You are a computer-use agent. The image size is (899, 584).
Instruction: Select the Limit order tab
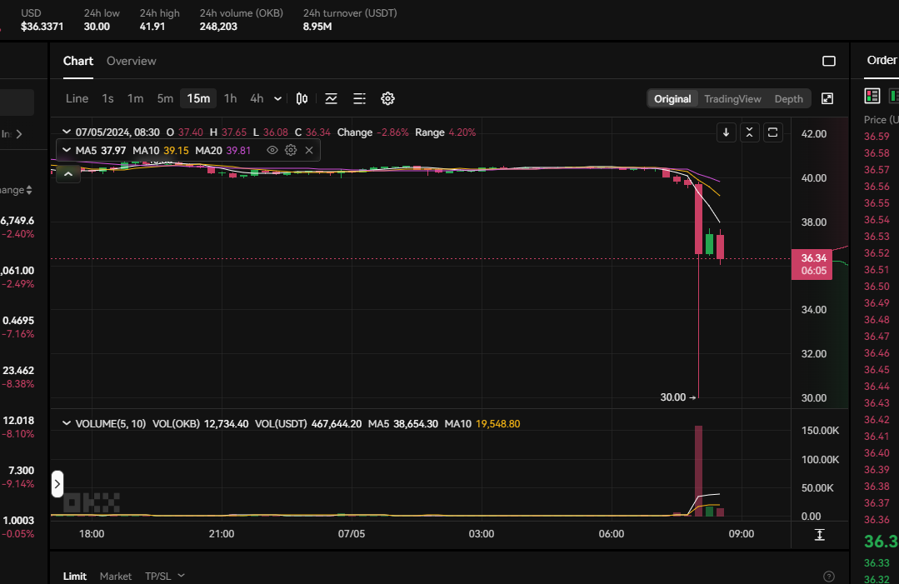[x=74, y=576]
